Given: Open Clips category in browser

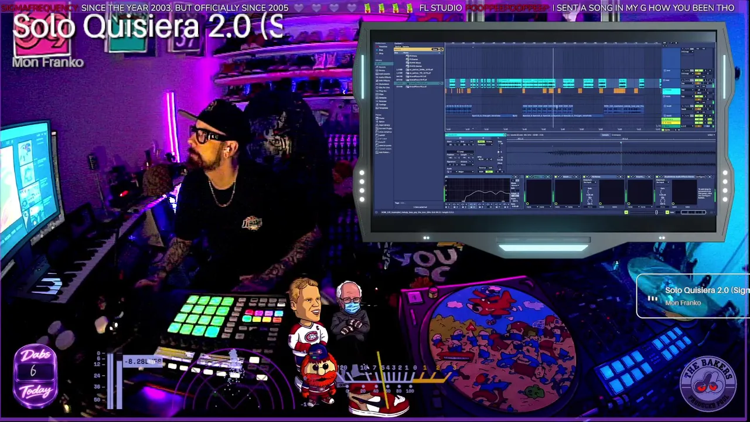Looking at the screenshot, I should pyautogui.click(x=380, y=94).
